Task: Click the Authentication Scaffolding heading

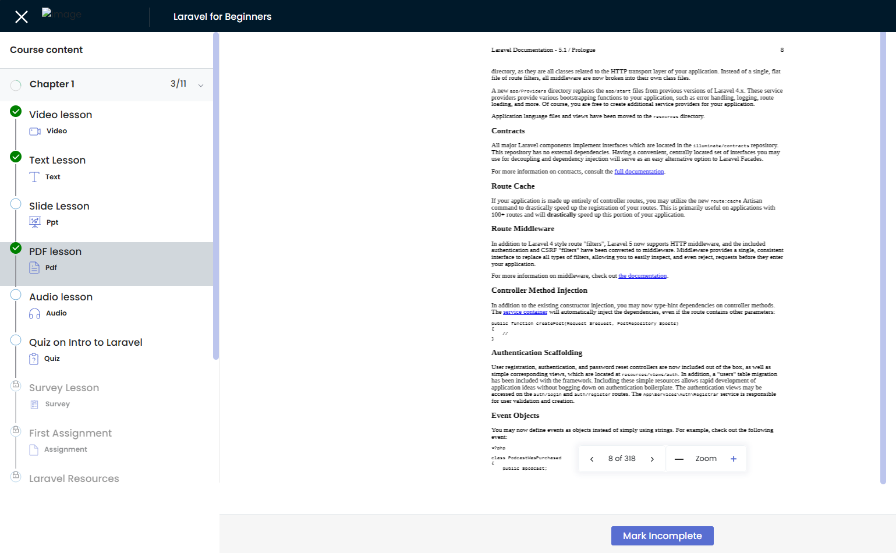Action: [537, 353]
